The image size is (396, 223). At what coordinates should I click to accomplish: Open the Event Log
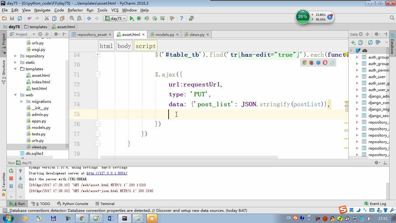tap(375, 204)
